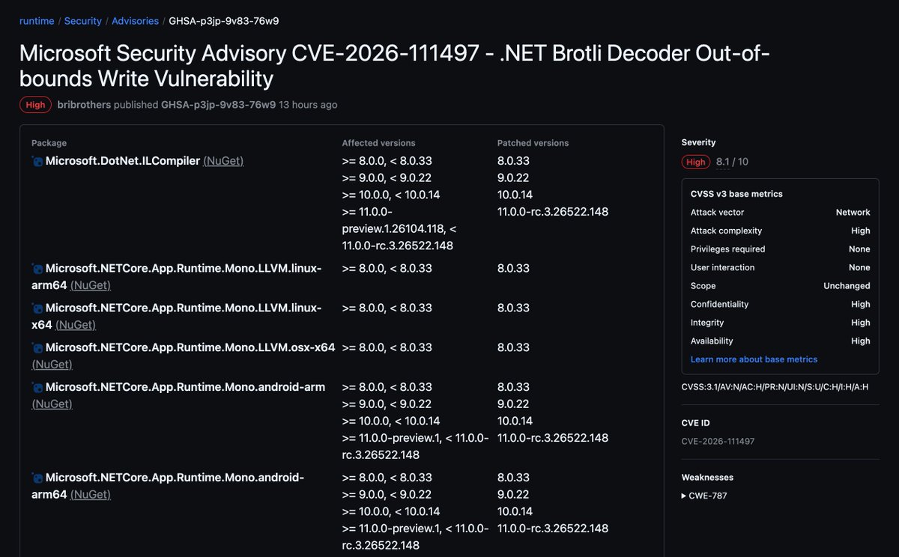The height and width of the screenshot is (557, 899).
Task: Click the Weaknesses section heading
Action: (x=707, y=478)
